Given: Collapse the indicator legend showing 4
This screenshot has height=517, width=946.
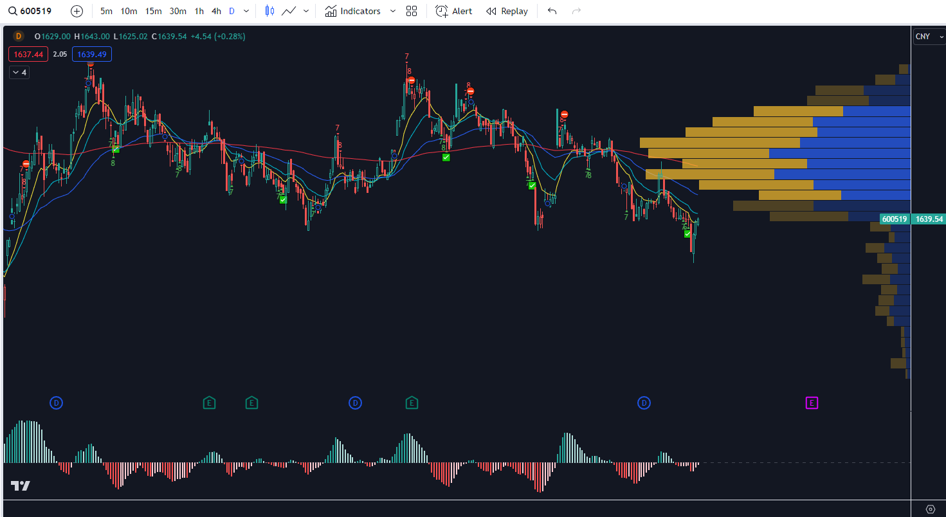Looking at the screenshot, I should pos(19,73).
